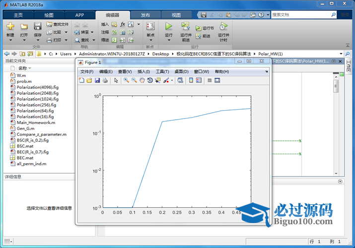Click the Link Plot icon in Figure 1
The width and height of the screenshot is (355, 248).
(180, 80)
